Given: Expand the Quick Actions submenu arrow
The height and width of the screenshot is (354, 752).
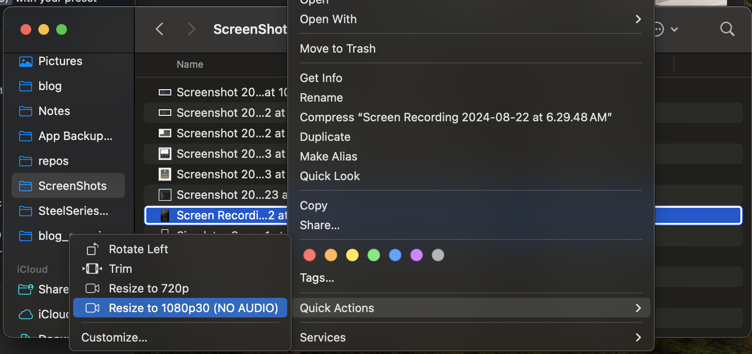Looking at the screenshot, I should tap(638, 308).
